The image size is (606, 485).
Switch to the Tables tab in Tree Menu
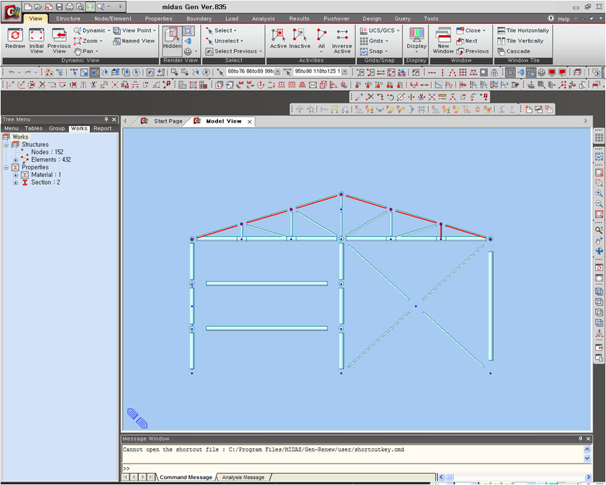point(33,128)
